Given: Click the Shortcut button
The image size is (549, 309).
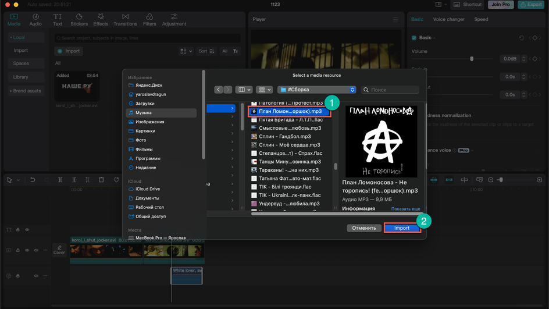Looking at the screenshot, I should coord(468,5).
